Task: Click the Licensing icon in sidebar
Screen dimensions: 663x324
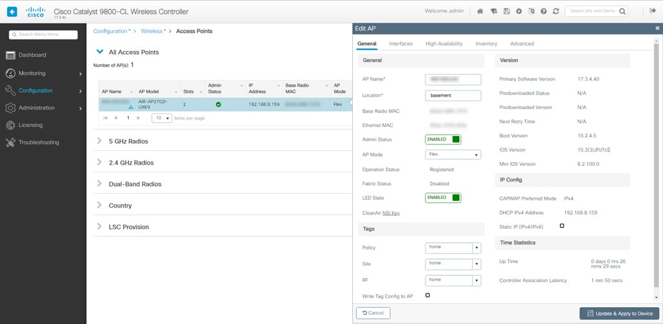Action: pos(10,125)
